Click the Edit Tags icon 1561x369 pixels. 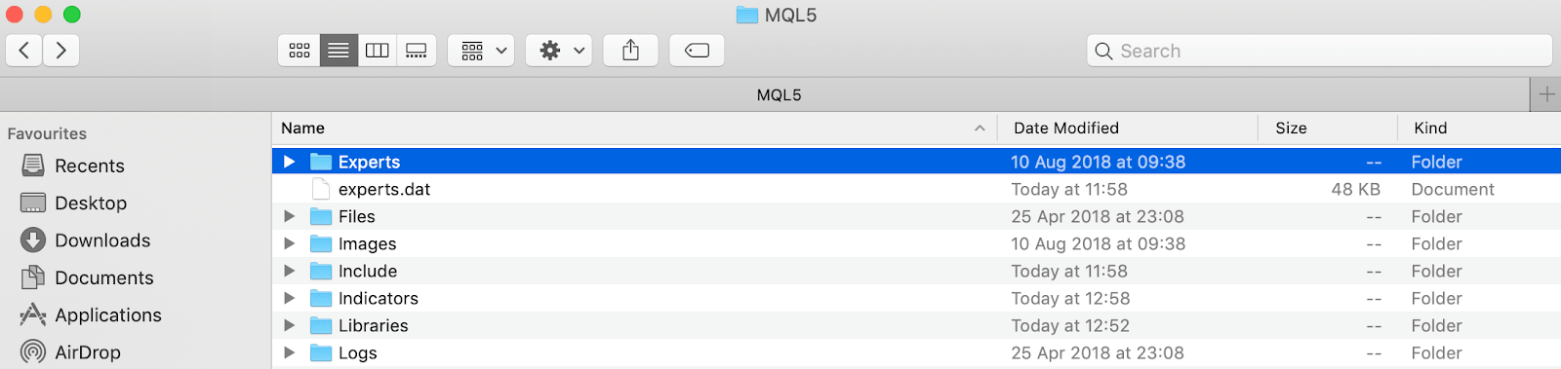click(697, 51)
